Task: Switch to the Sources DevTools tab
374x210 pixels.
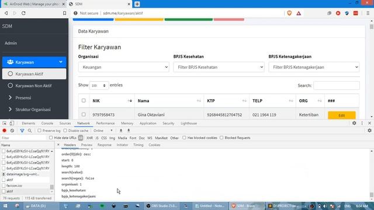Action: coord(65,123)
